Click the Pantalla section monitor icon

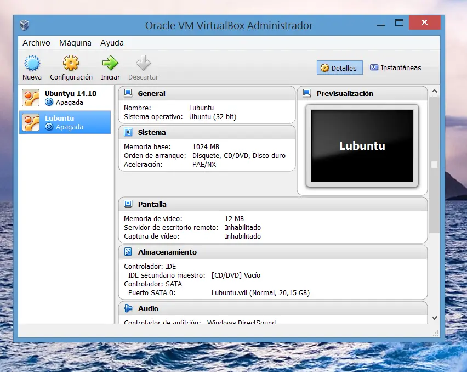[x=128, y=204]
